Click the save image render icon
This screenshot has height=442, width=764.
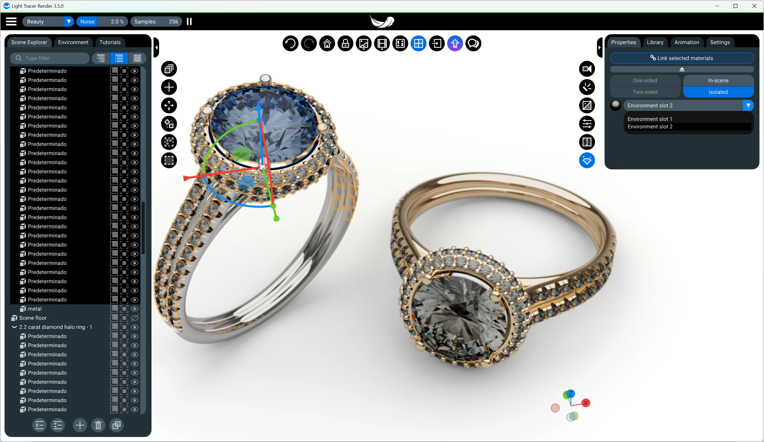pyautogui.click(x=364, y=44)
